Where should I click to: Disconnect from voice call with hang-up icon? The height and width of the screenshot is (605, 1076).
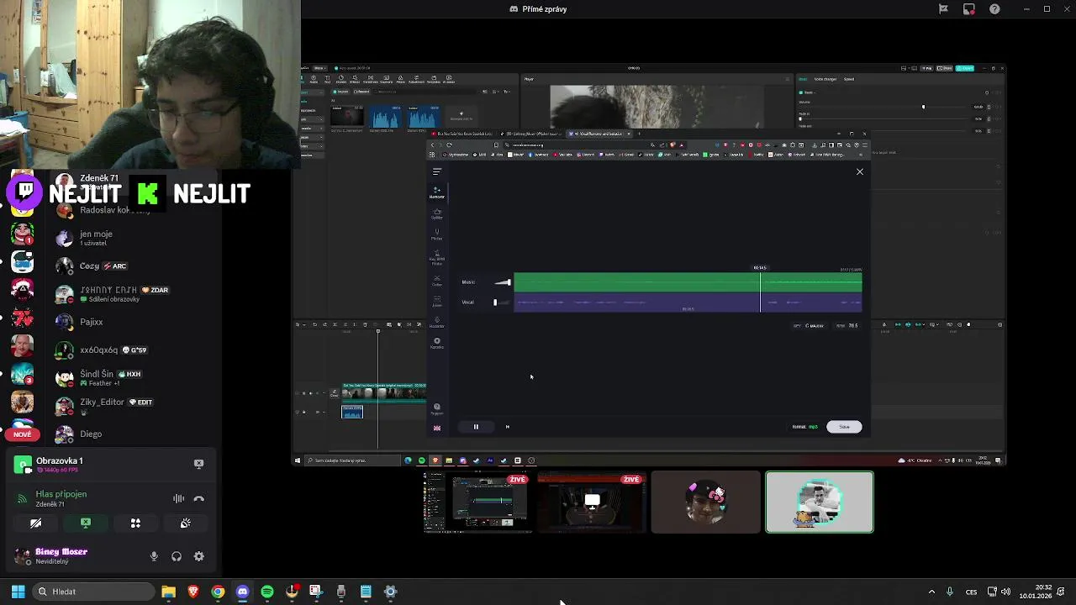pyautogui.click(x=199, y=498)
